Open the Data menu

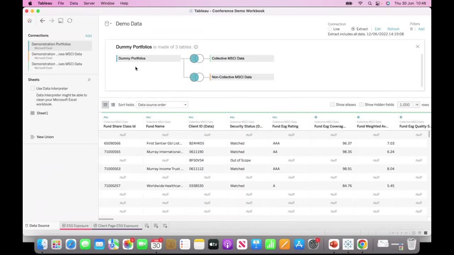point(74,3)
